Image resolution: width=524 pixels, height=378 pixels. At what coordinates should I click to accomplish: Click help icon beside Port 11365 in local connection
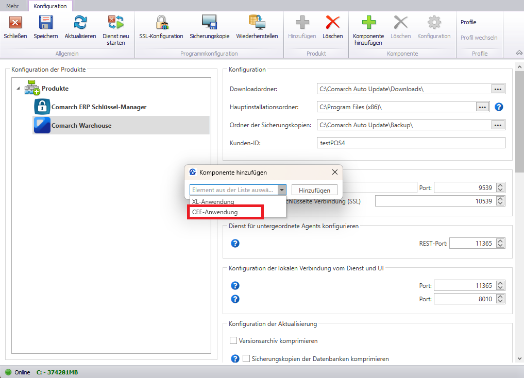[x=235, y=285]
